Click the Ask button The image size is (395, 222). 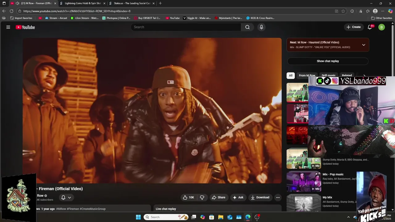click(238, 197)
